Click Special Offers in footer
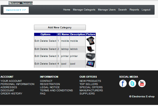Screen dimensions: 158x106 [x=91, y=87]
